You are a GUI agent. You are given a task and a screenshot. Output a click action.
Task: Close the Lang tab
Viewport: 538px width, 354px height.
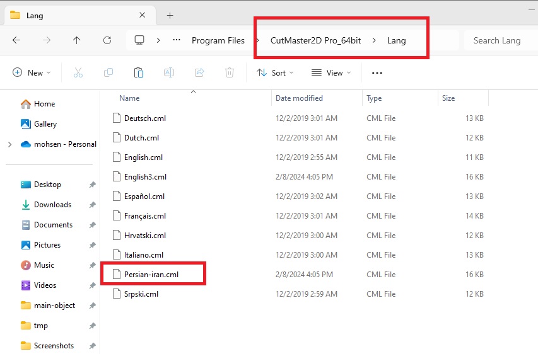[143, 15]
